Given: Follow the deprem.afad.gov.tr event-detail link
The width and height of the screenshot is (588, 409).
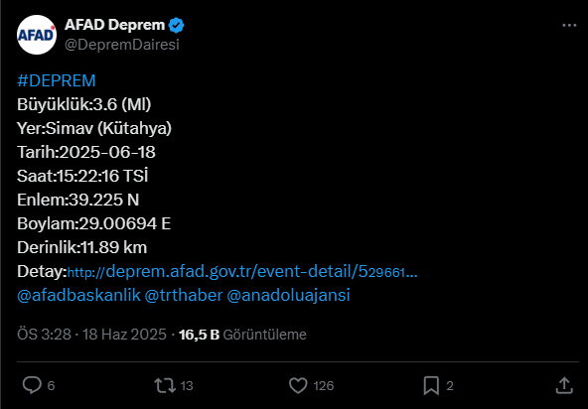Looking at the screenshot, I should coord(242,271).
